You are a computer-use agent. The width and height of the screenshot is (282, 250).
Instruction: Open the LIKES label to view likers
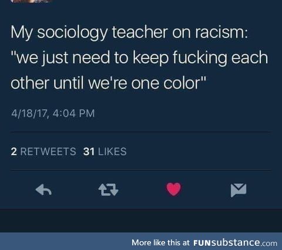click(x=112, y=152)
